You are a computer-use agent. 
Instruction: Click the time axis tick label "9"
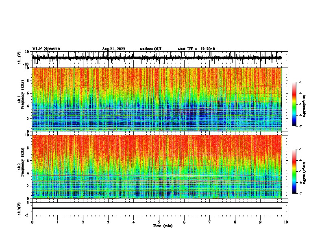click(x=260, y=222)
